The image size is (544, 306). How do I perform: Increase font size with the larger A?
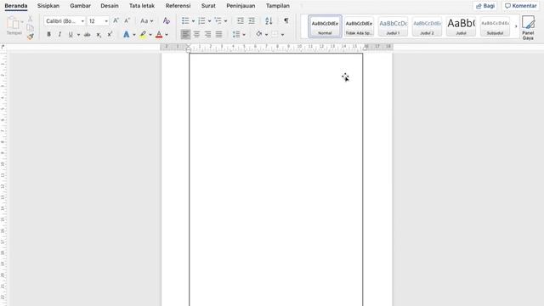tap(116, 20)
